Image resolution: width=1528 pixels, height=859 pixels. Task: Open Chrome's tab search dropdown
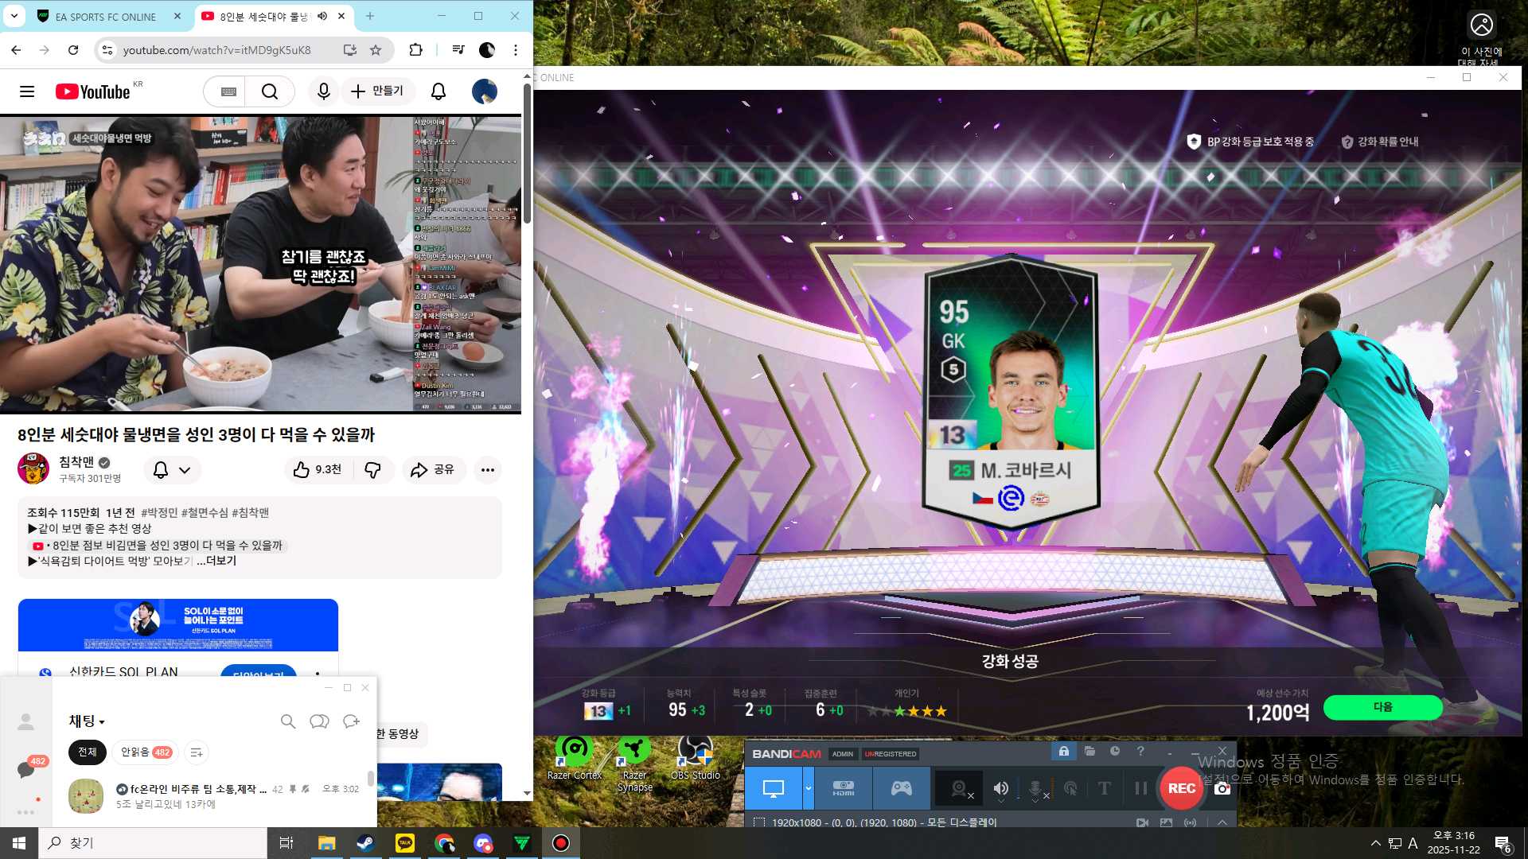pos(14,16)
